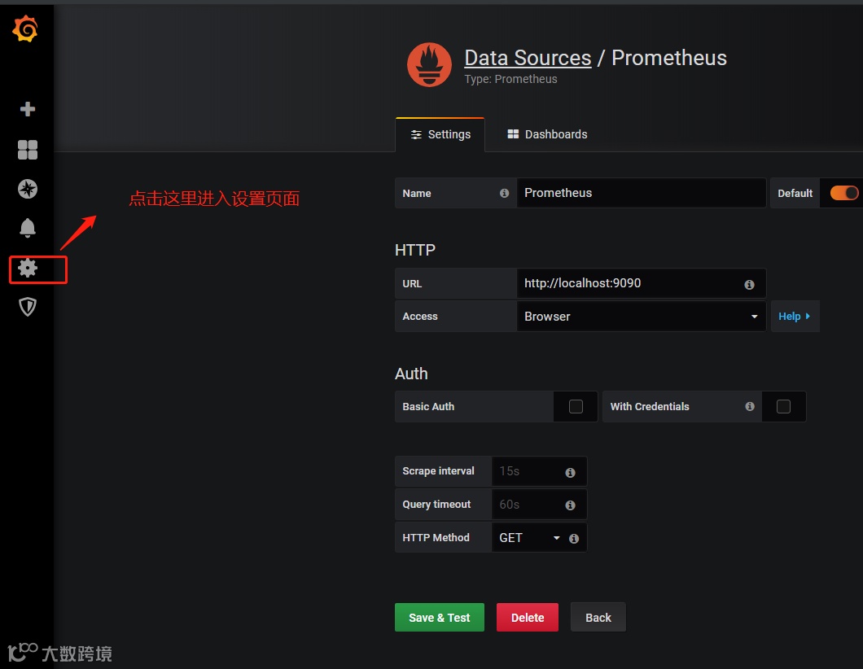The height and width of the screenshot is (669, 863).
Task: Follow the Data Sources breadcrumb link
Action: (528, 58)
